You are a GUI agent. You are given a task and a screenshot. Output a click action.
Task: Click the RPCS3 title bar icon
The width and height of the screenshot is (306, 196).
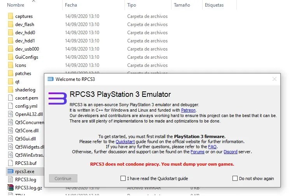pos(50,79)
